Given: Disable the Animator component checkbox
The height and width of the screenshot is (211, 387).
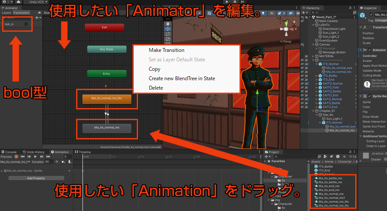Looking at the screenshot, I should tap(369, 50).
